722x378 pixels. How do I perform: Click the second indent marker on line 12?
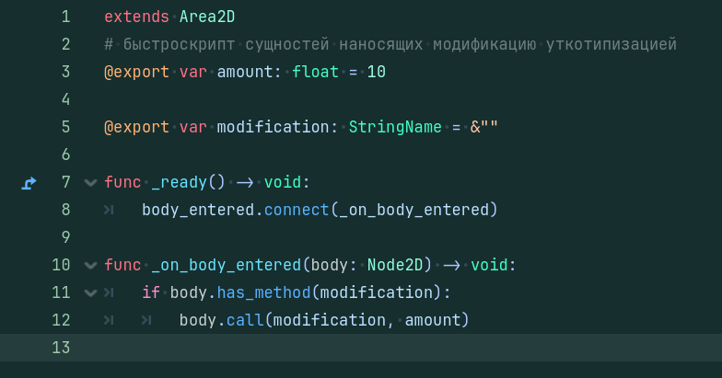pos(146,320)
